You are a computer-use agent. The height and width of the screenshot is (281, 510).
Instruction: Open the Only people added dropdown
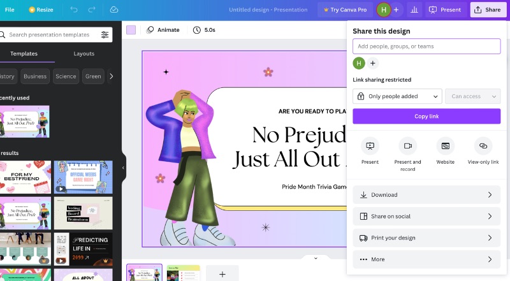click(x=397, y=96)
